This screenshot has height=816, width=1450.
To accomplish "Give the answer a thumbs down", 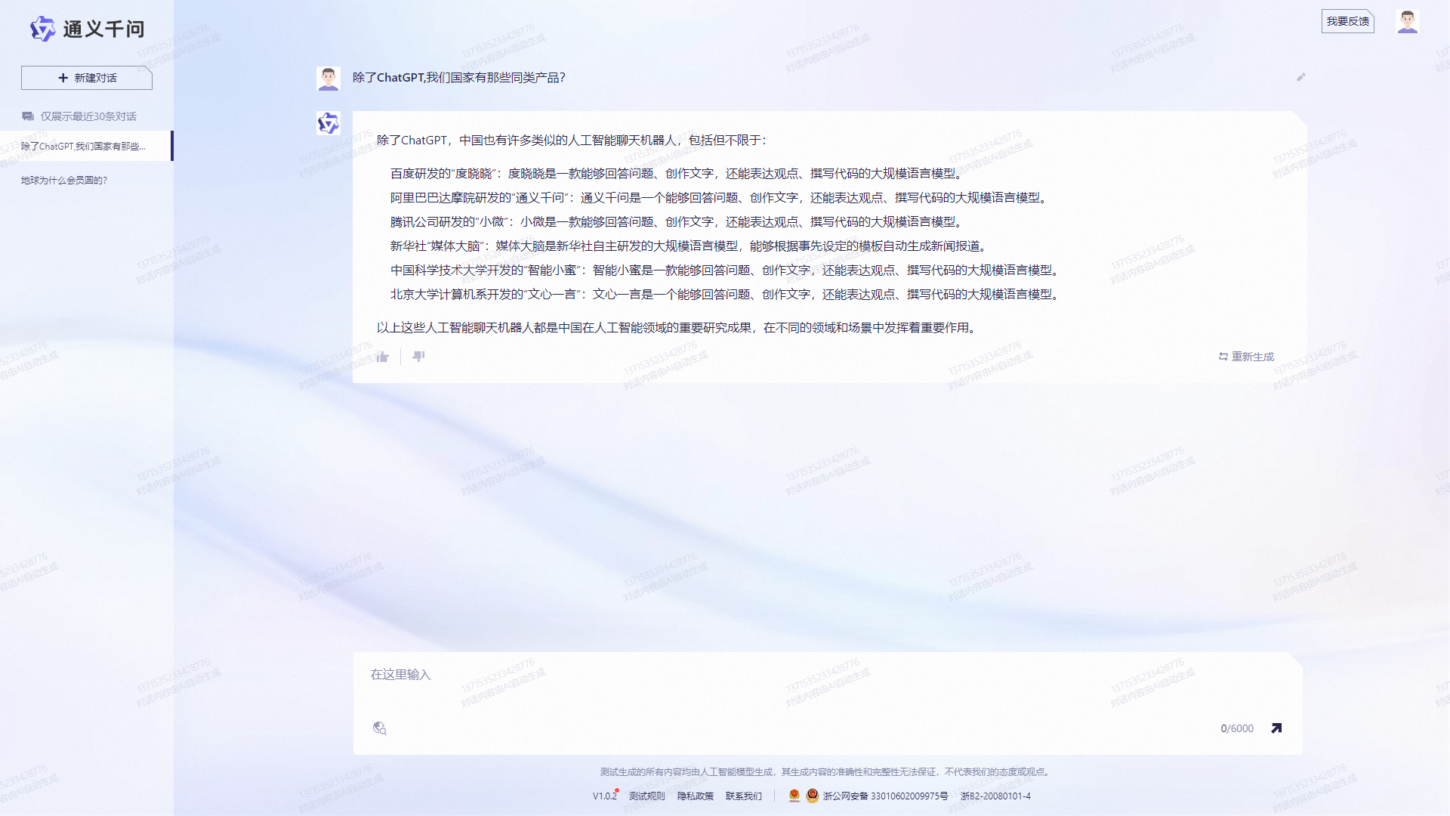I will click(x=418, y=357).
